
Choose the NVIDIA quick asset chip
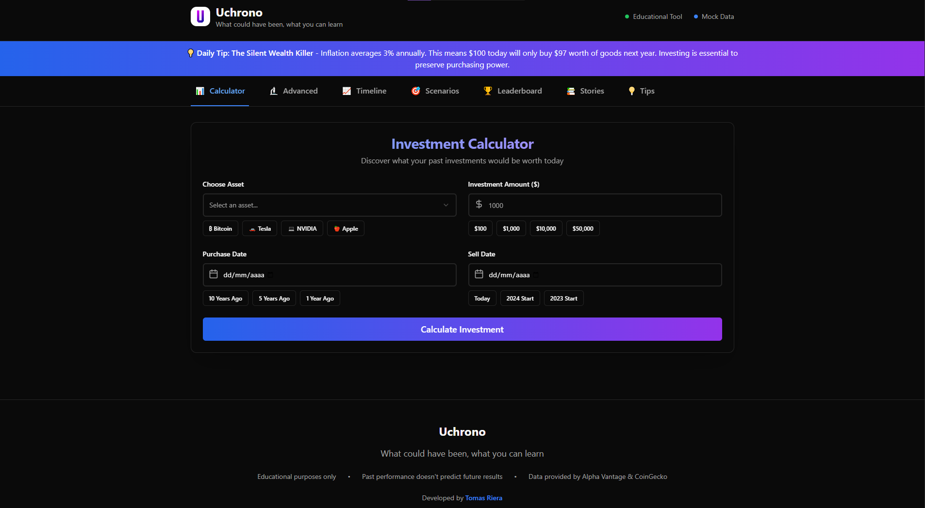302,229
